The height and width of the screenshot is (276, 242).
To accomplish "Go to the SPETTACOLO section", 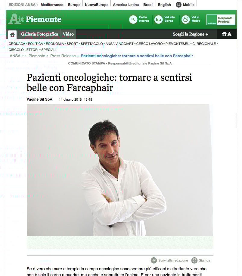I will point(92,44).
